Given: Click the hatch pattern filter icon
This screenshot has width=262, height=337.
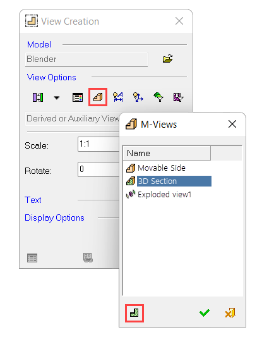Looking at the screenshot, I should pyautogui.click(x=178, y=97).
